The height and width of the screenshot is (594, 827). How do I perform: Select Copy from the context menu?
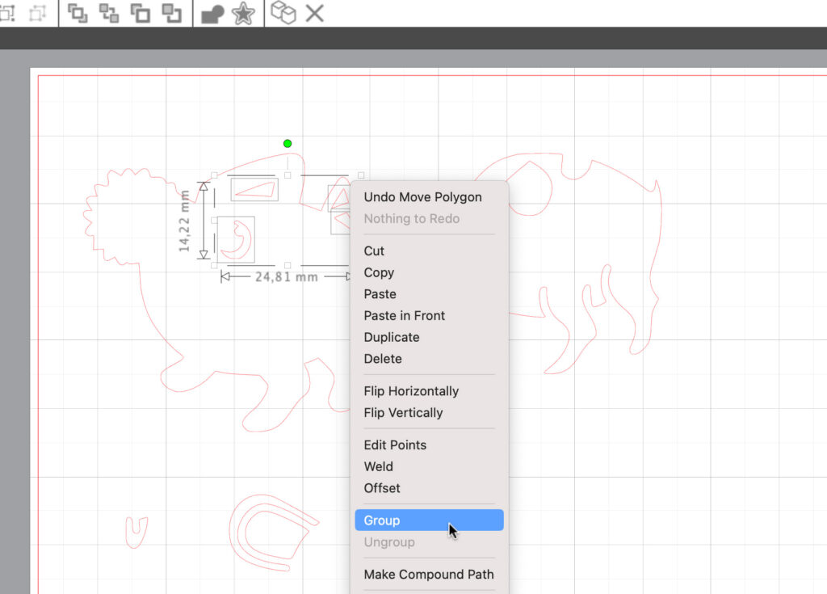click(x=379, y=272)
